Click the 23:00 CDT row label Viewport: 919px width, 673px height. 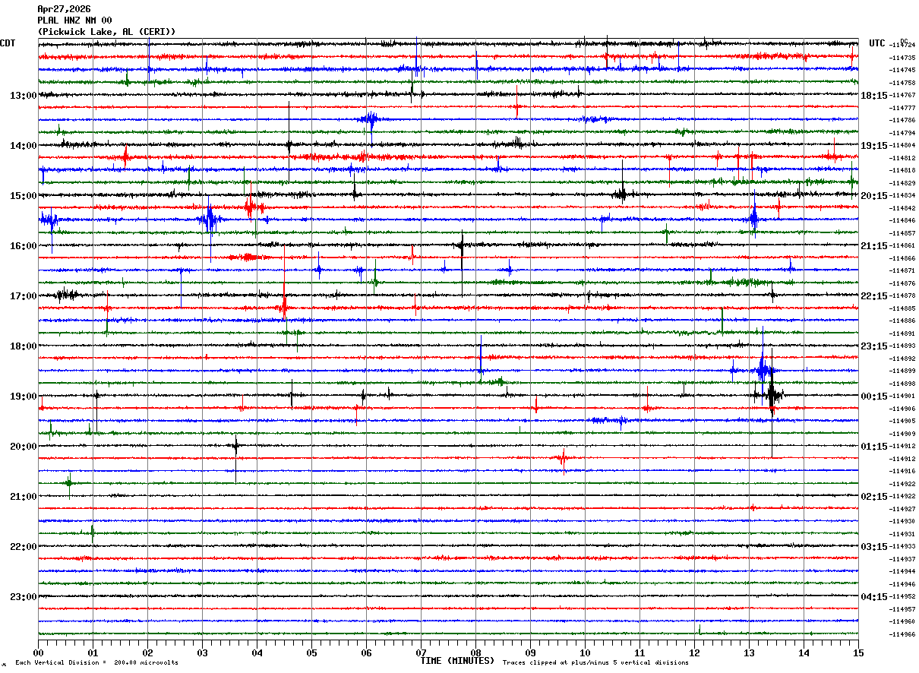coord(23,597)
